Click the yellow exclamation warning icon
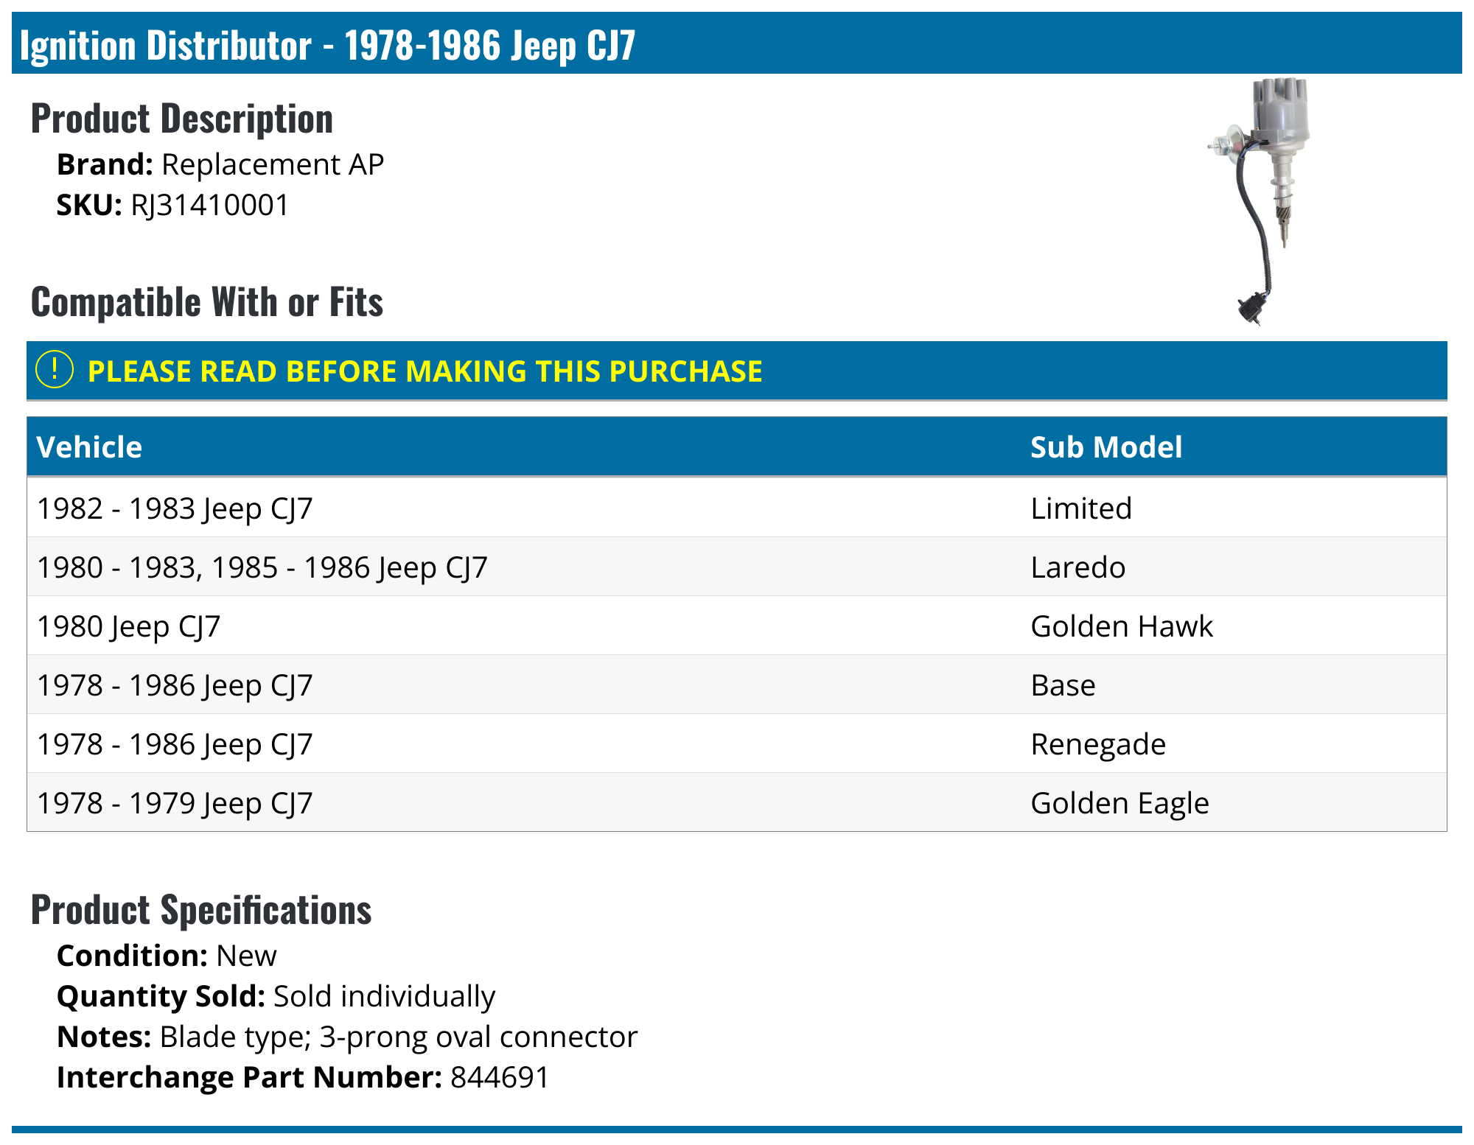The height and width of the screenshot is (1145, 1474). point(55,370)
